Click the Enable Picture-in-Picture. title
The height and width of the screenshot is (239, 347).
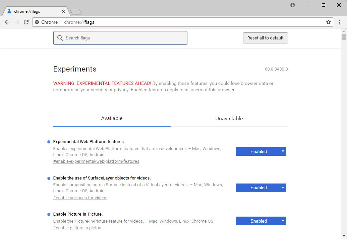tap(78, 214)
